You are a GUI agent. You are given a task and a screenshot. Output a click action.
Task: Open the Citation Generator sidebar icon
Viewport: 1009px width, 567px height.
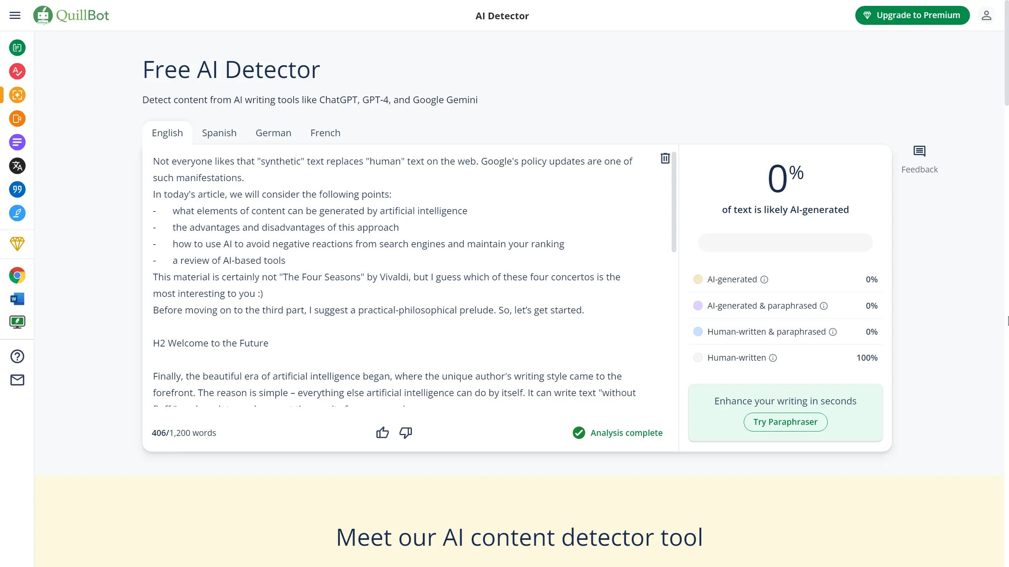click(x=17, y=189)
